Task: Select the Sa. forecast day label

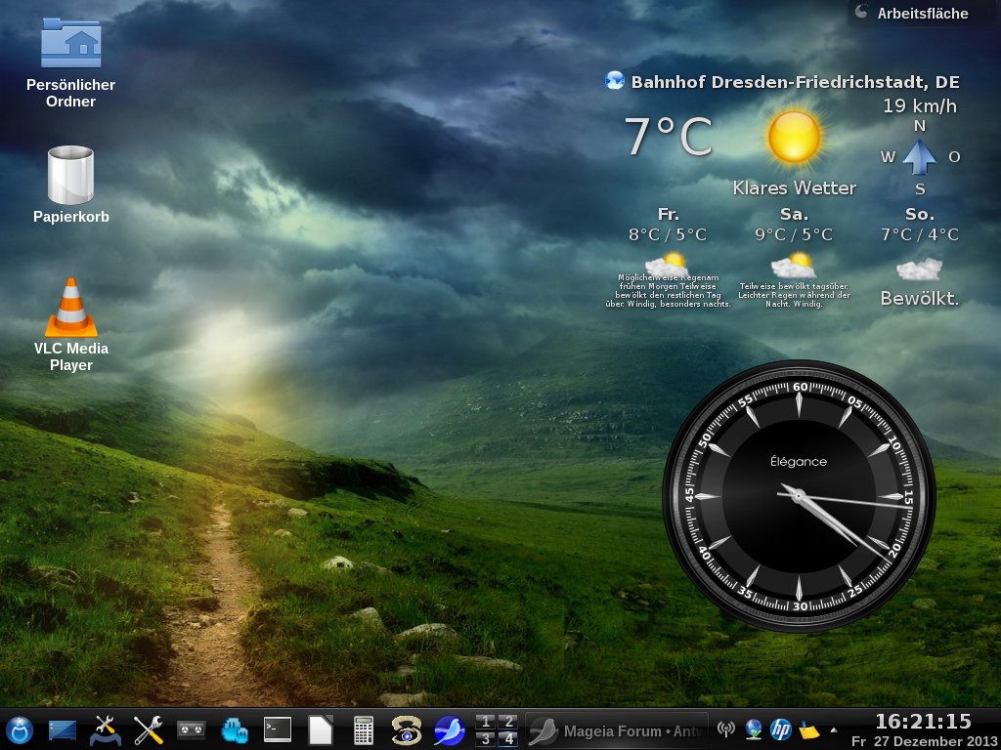Action: tap(794, 214)
